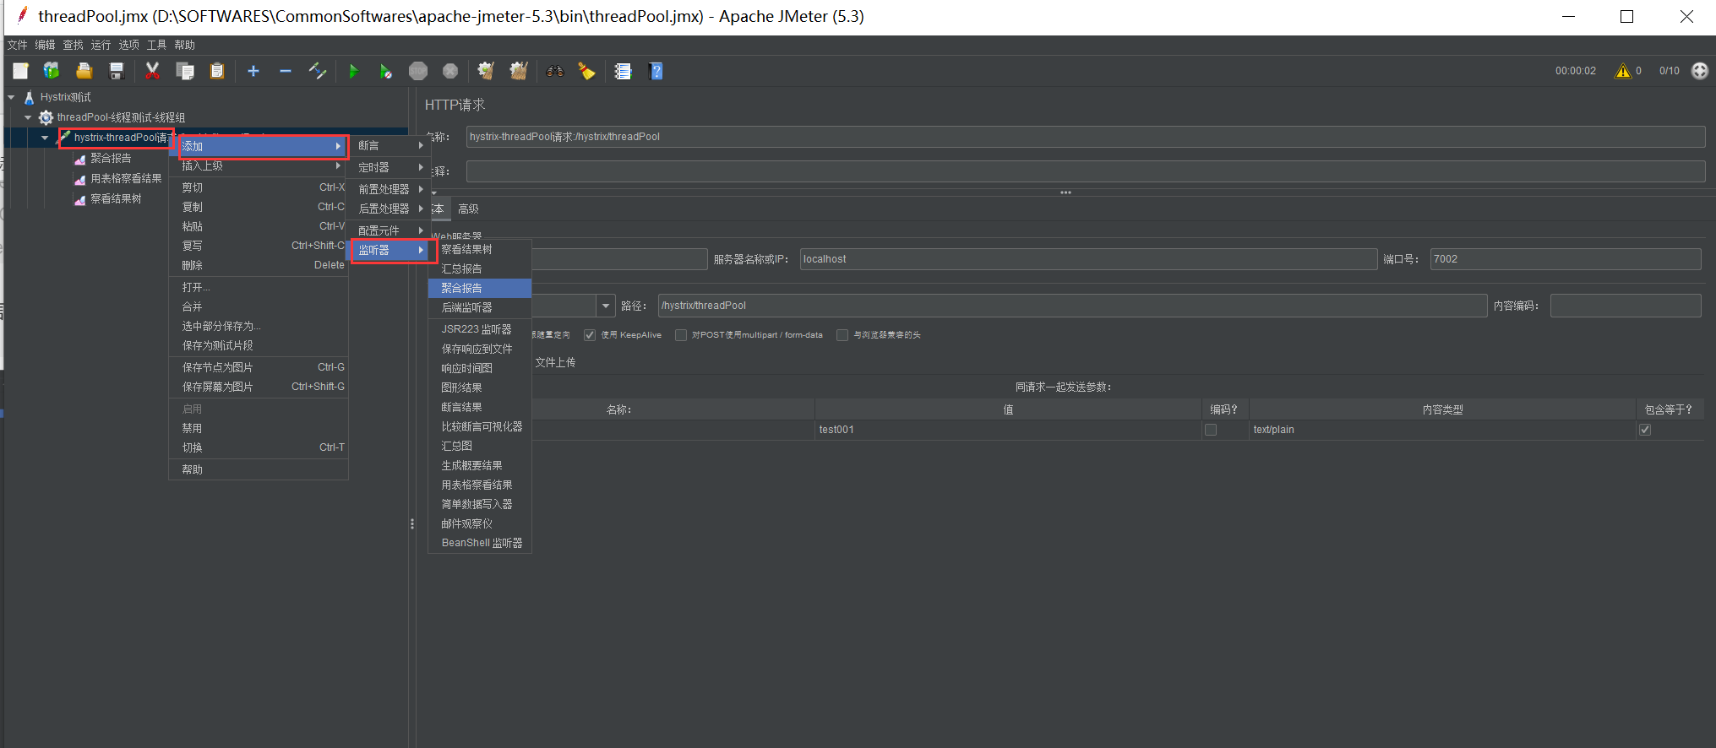Click the open file folder icon
The image size is (1716, 748).
coord(84,71)
